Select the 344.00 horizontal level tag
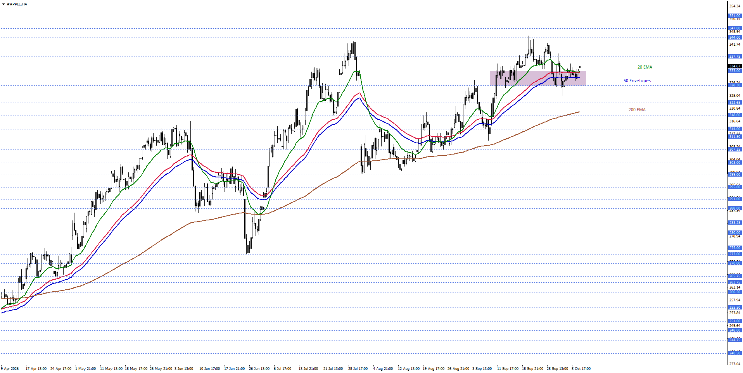The height and width of the screenshot is (373, 743). pos(735,38)
